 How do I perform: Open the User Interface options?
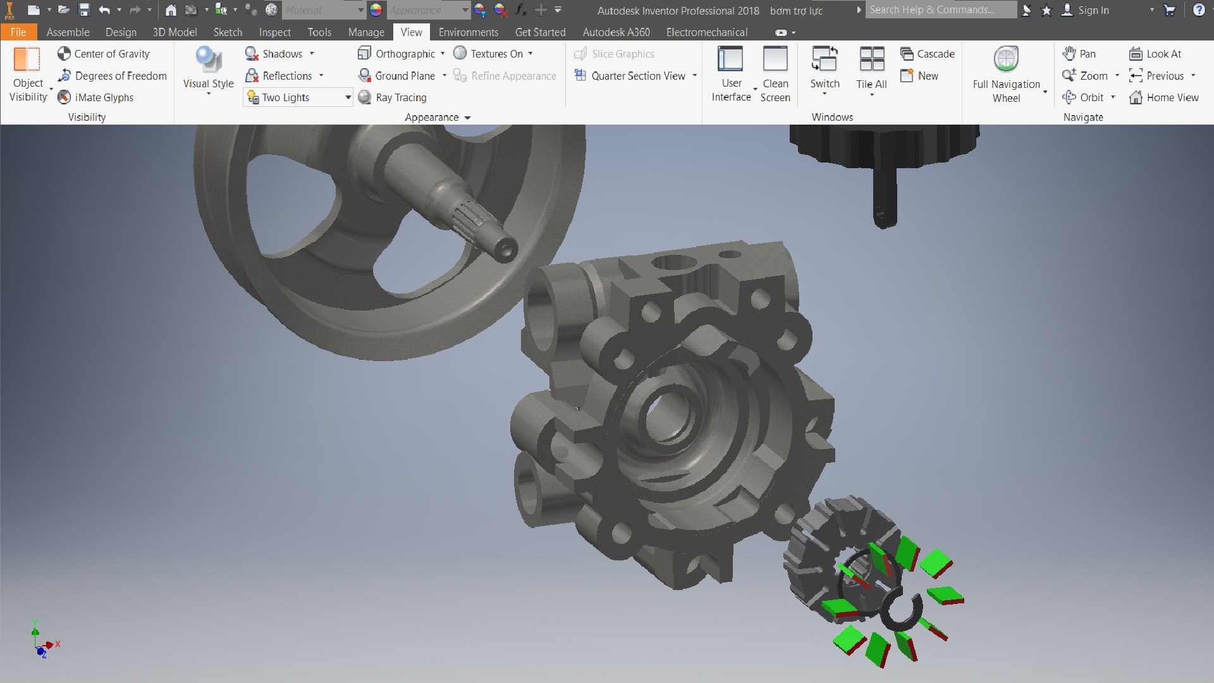[x=732, y=75]
